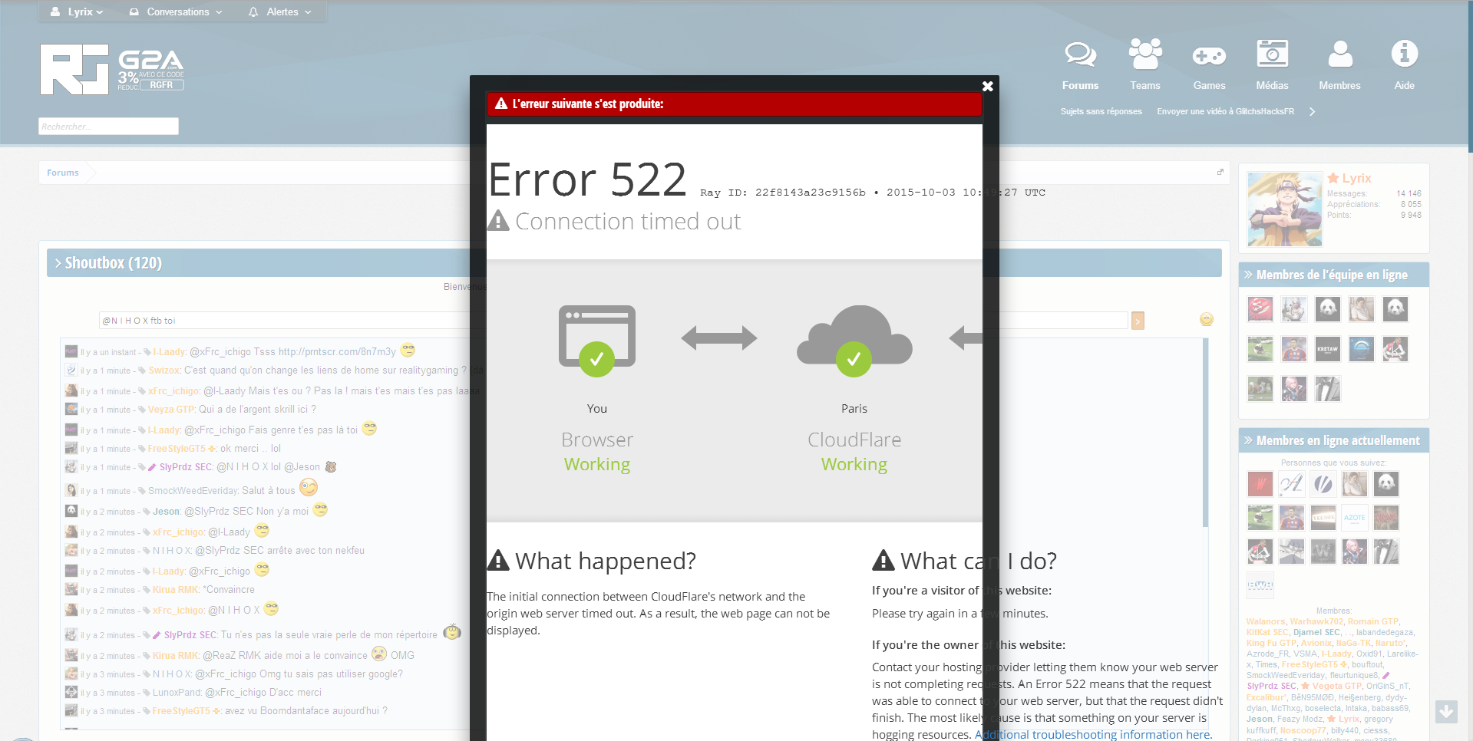Image resolution: width=1473 pixels, height=741 pixels.
Task: Open the Lyrix user dropdown
Action: pyautogui.click(x=76, y=12)
